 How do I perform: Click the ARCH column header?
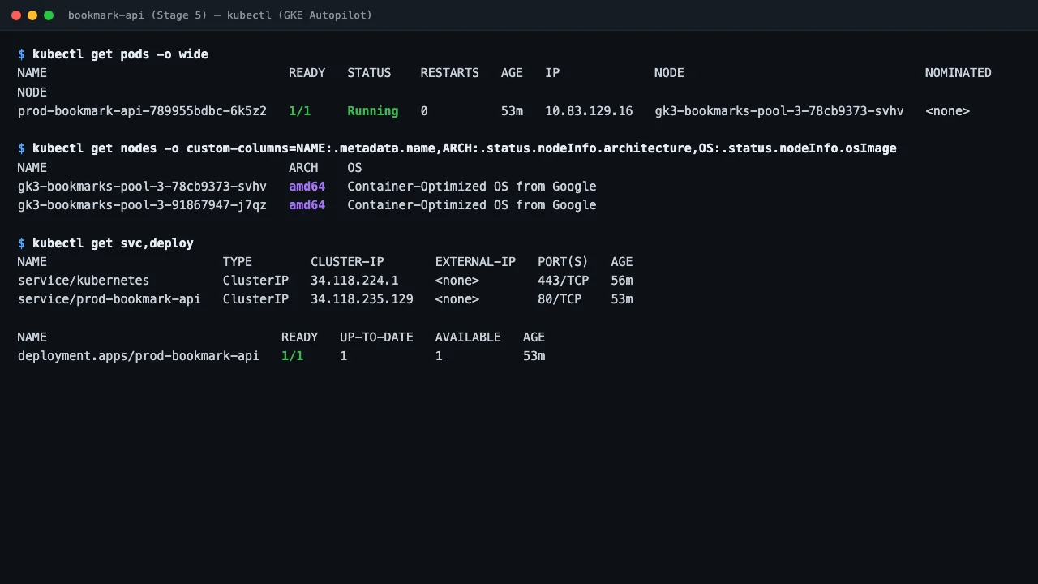(x=303, y=168)
